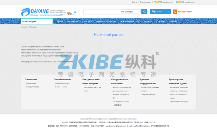Open the Корзина cart button
The height and width of the screenshot is (129, 217).
point(157,12)
